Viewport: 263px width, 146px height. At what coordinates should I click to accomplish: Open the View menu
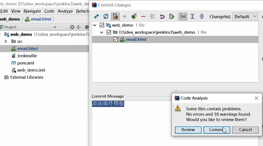tap(16, 11)
